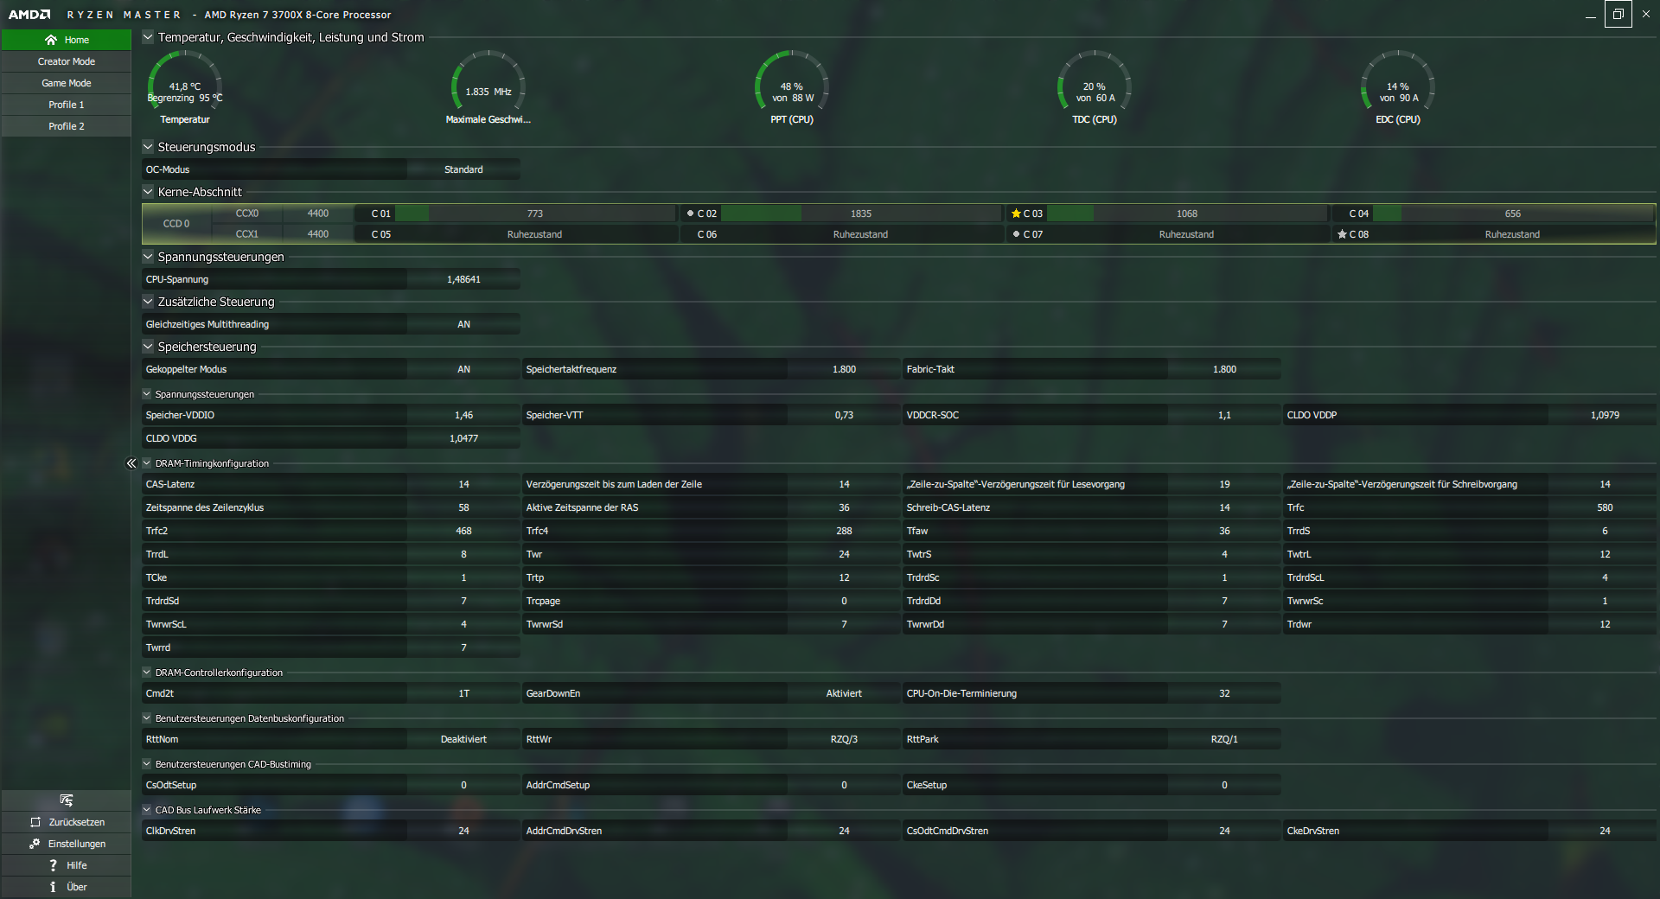Click the CCD 0 label

point(176,224)
